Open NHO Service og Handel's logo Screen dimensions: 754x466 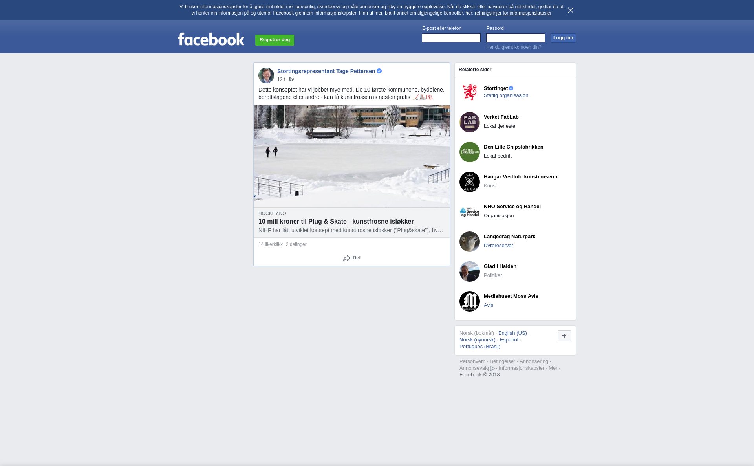pyautogui.click(x=470, y=212)
